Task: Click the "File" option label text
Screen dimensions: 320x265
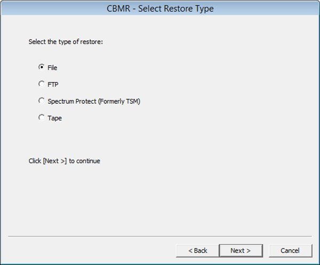Action: tap(52, 68)
